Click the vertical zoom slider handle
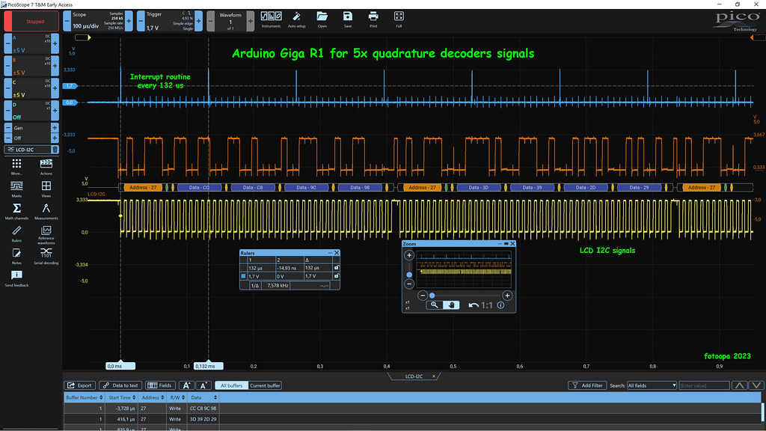Viewport: 766px width, 431px height. coord(409,275)
